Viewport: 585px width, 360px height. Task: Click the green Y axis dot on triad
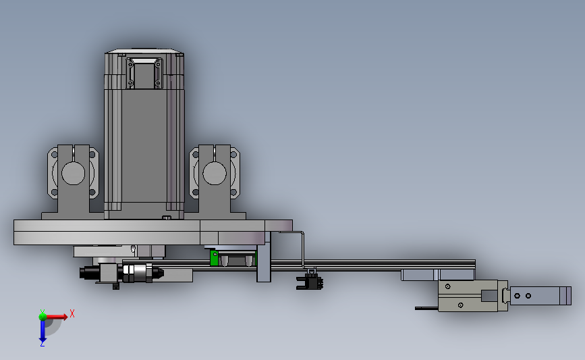[x=43, y=317]
